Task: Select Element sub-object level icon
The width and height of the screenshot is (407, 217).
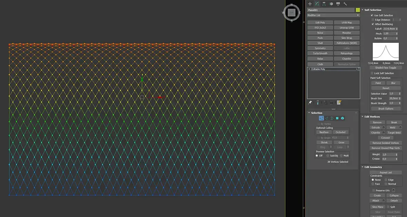Action: (343, 118)
